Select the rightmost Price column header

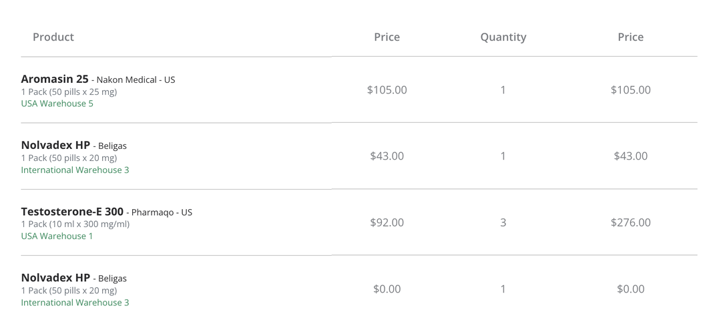coord(630,37)
